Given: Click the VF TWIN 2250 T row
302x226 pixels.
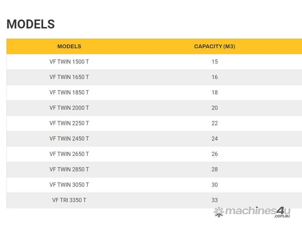Looking at the screenshot, I should coord(69,123).
